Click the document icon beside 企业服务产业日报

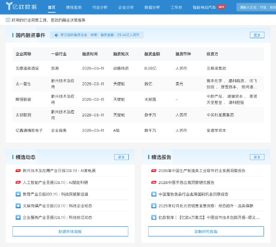coord(18,218)
